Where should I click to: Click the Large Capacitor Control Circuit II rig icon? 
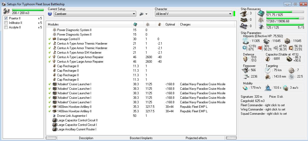[x=55, y=120]
